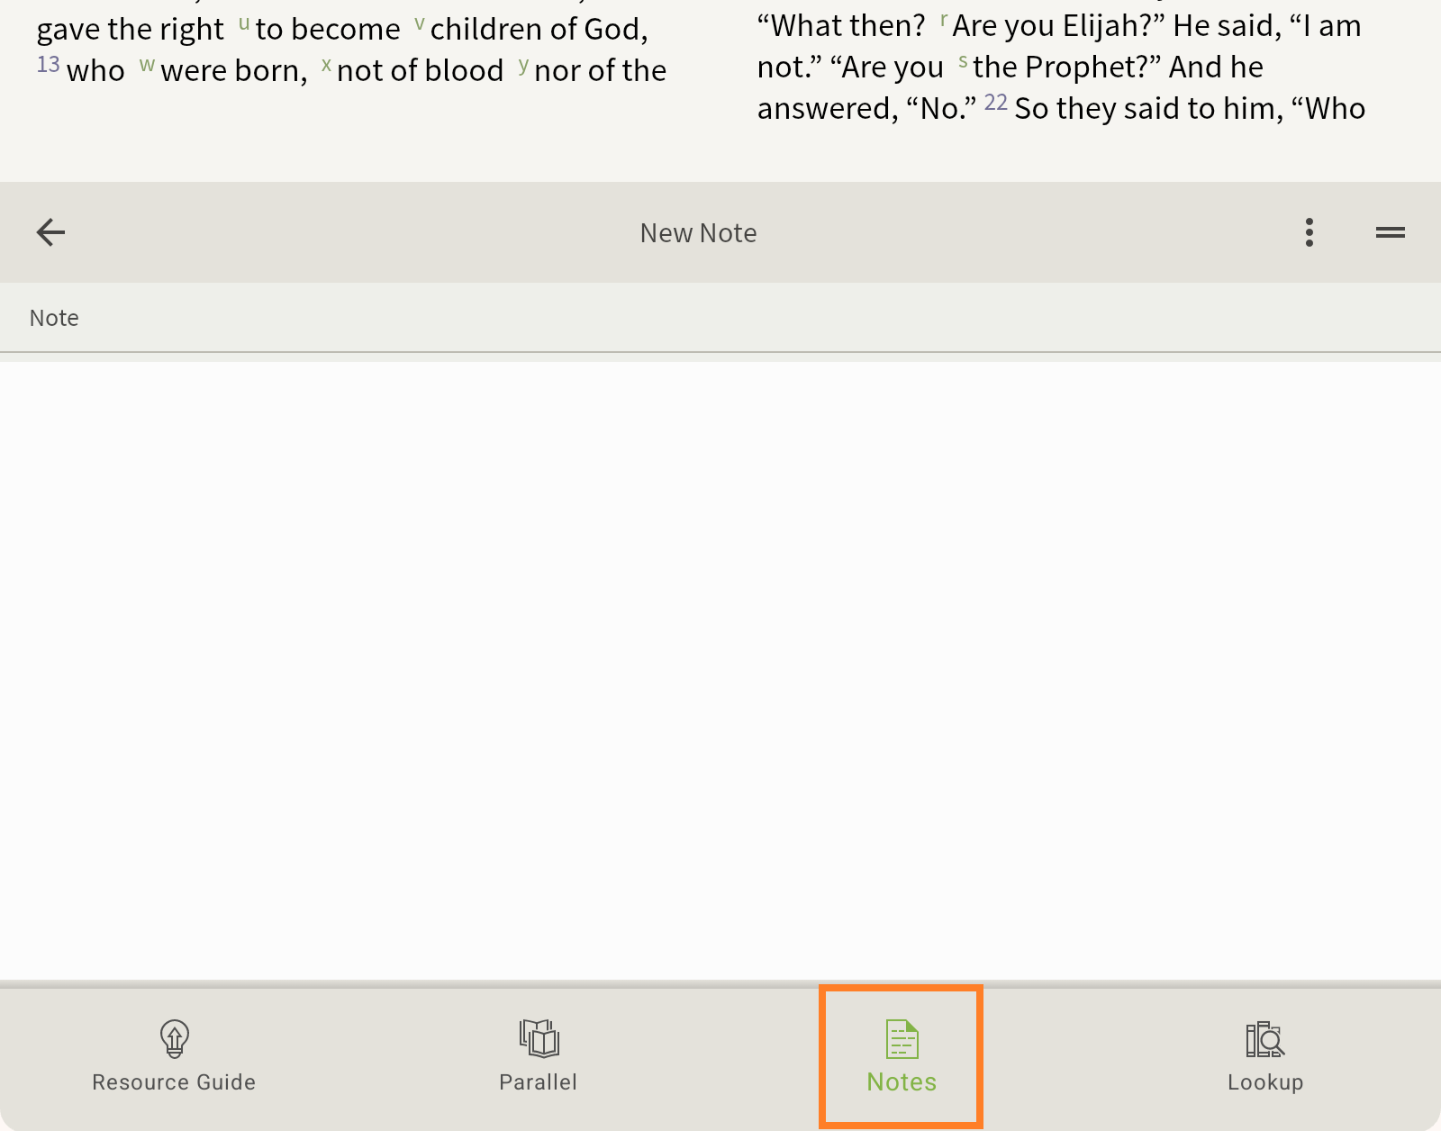
Task: Open footnote u before "to become"
Action: click(x=244, y=23)
